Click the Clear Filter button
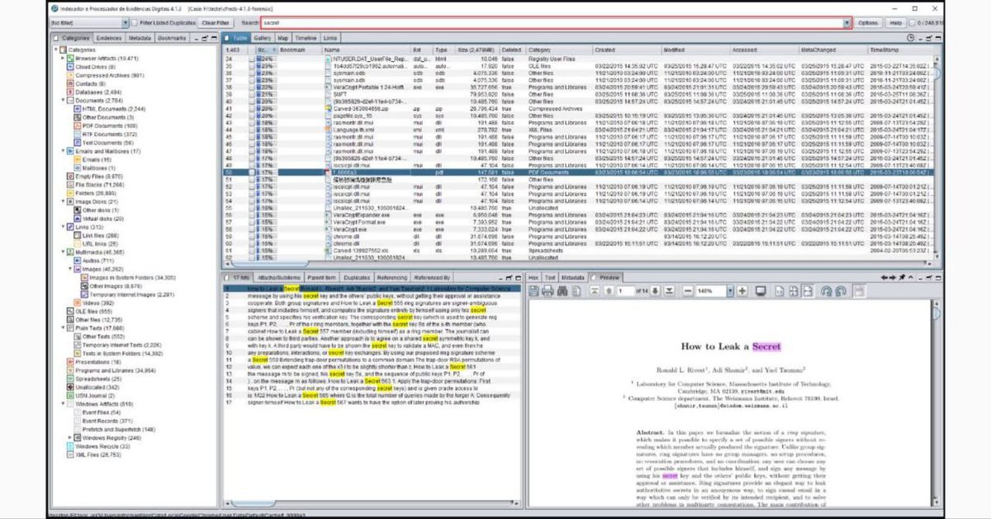 [215, 23]
